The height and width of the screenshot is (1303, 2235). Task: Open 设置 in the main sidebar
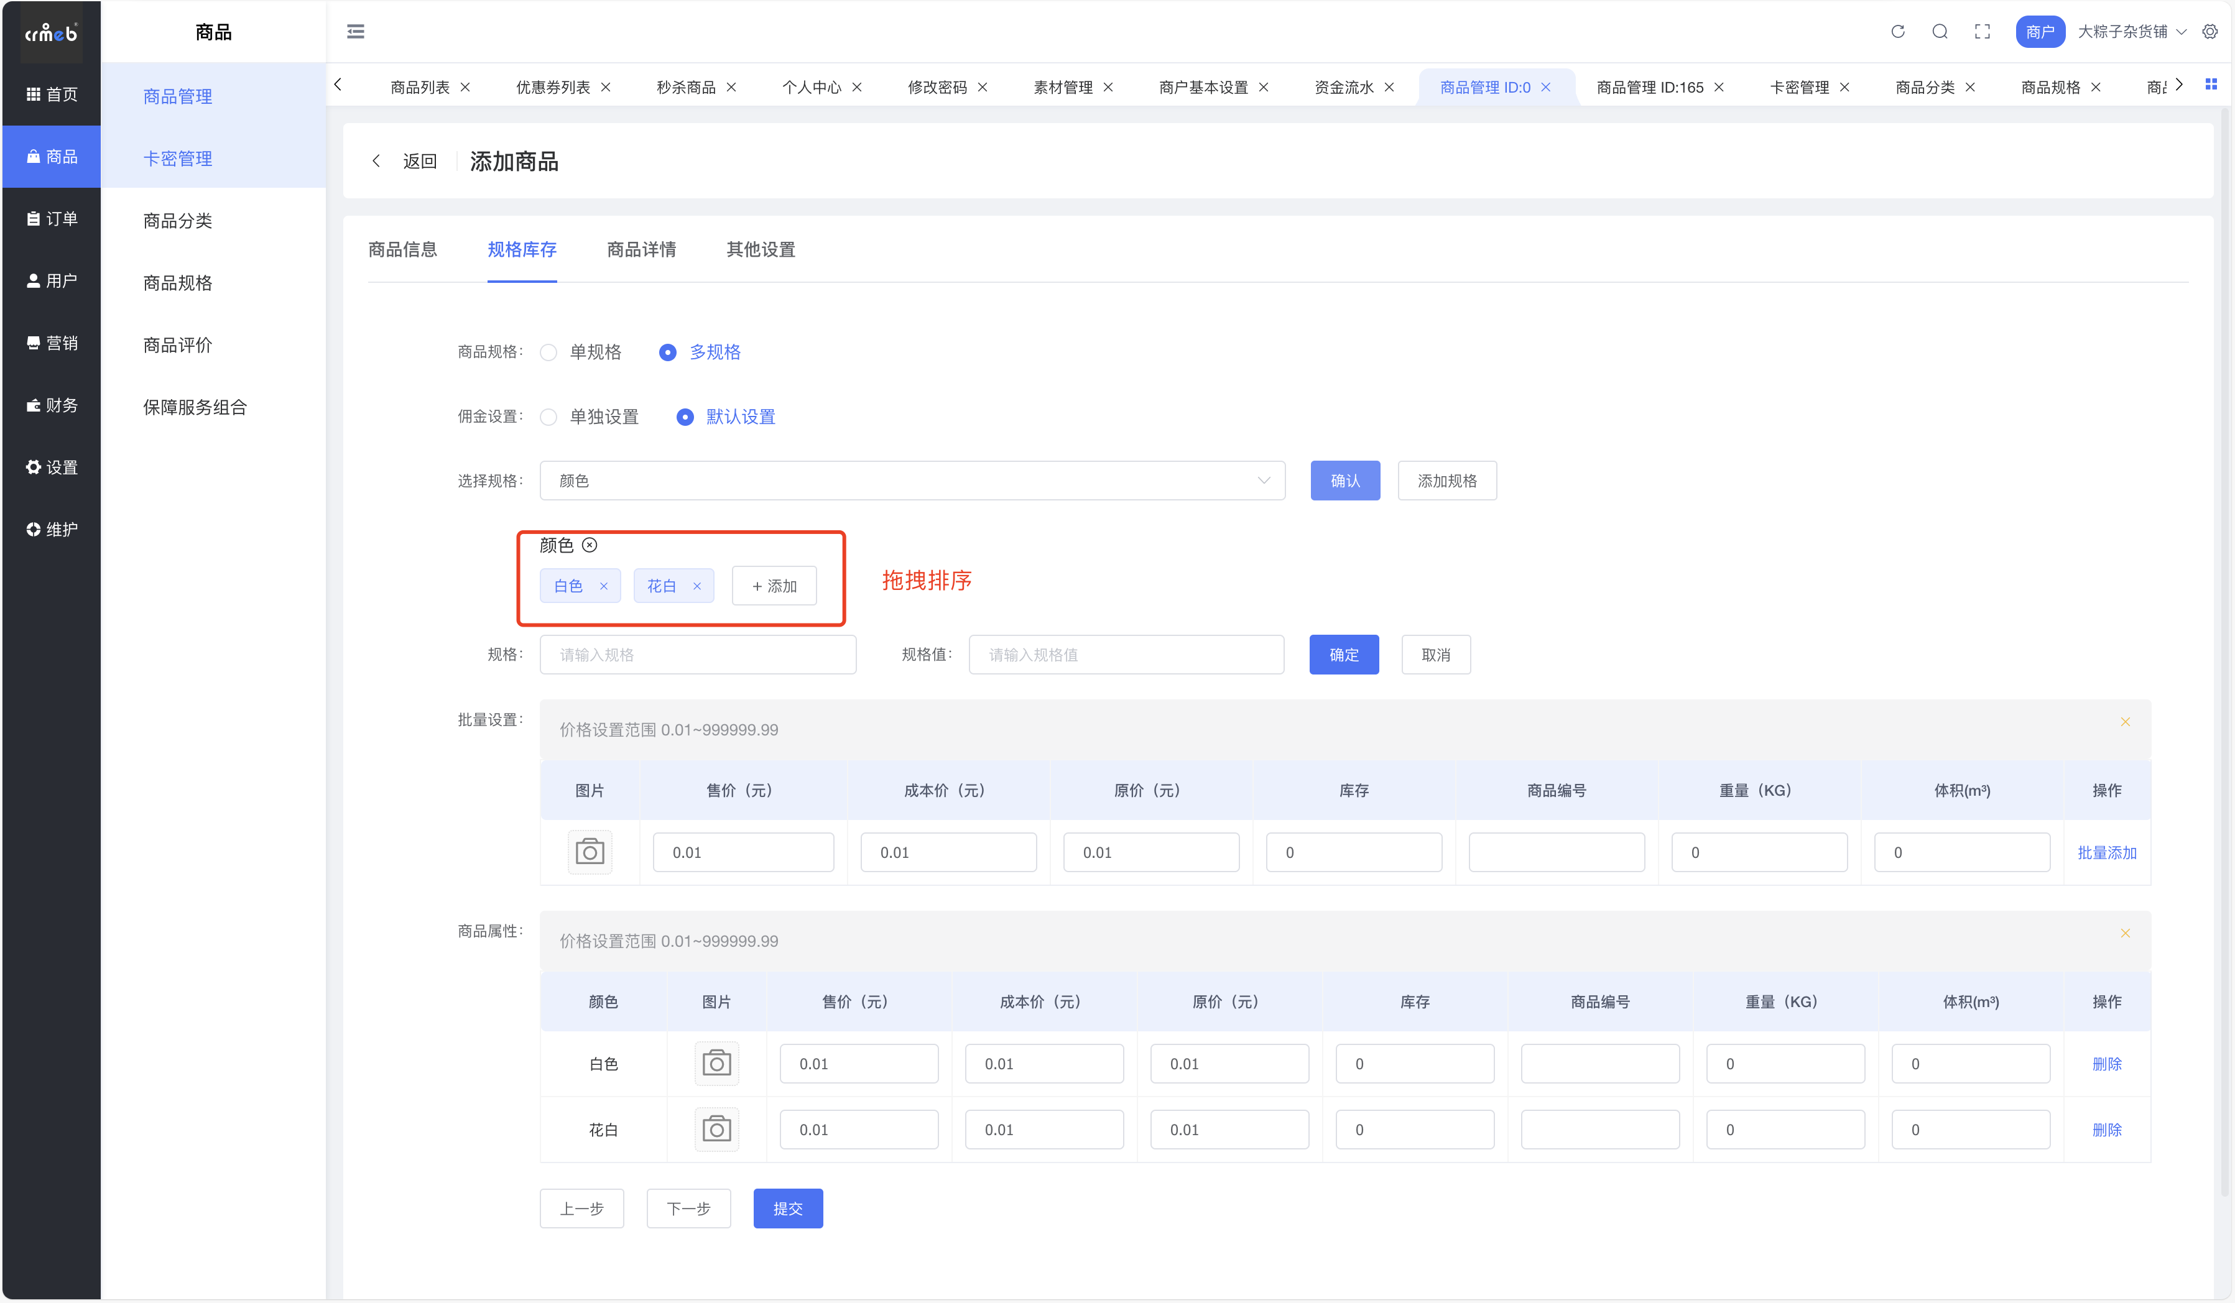click(x=52, y=466)
